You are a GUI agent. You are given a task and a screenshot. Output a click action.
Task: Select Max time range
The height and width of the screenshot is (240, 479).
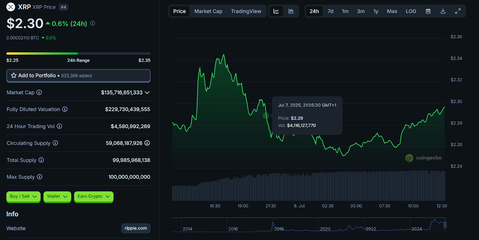[392, 11]
